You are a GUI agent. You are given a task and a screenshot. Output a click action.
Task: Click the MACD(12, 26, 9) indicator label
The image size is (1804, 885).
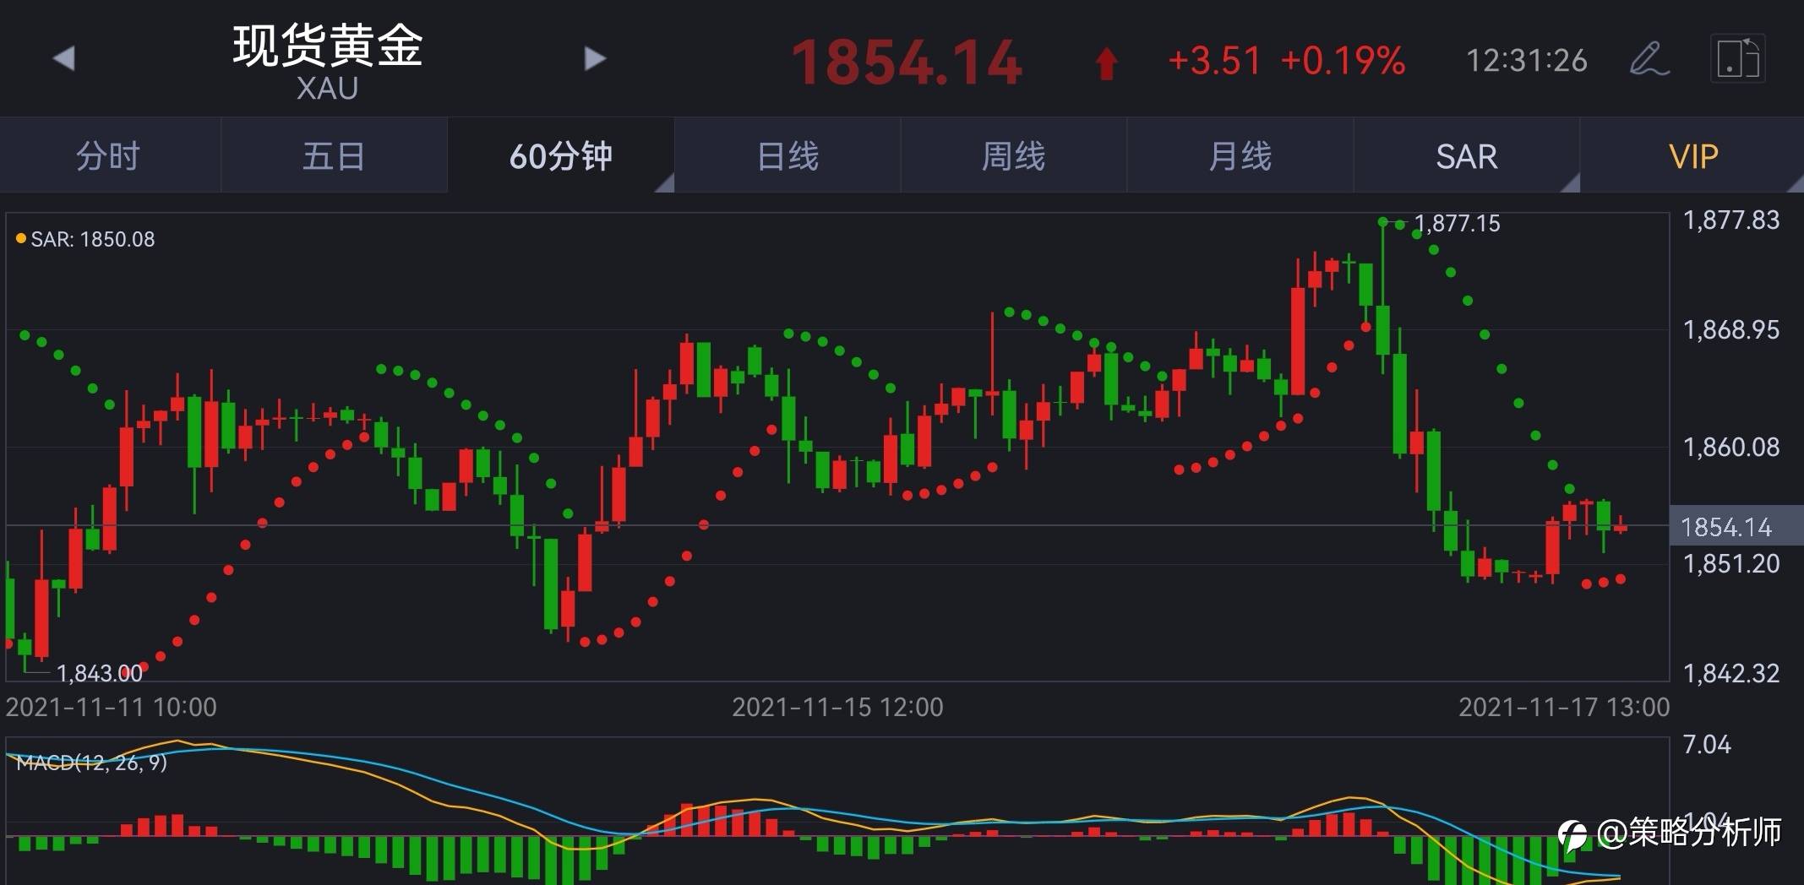tap(91, 763)
